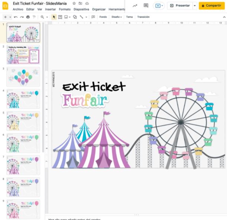Screen dimensions: 227x220
Task: Open the Archivo menu
Action: click(18, 9)
